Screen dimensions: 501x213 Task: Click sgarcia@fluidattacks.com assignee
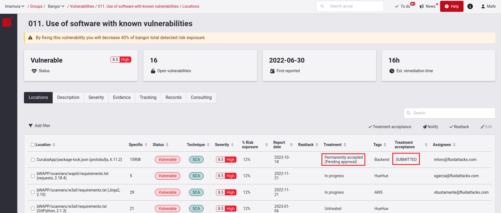[x=456, y=176]
